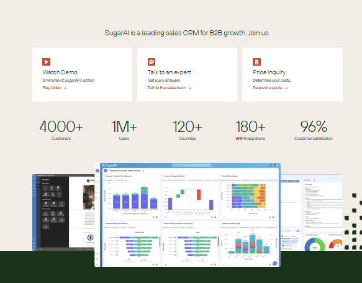Click the 4000+ statistic number
362x283 pixels.
pos(61,126)
